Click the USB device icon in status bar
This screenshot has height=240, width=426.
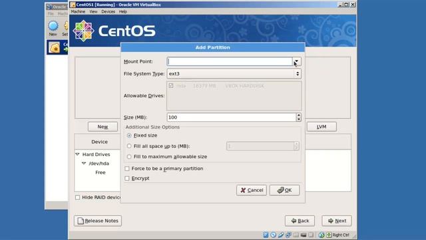pos(281,235)
